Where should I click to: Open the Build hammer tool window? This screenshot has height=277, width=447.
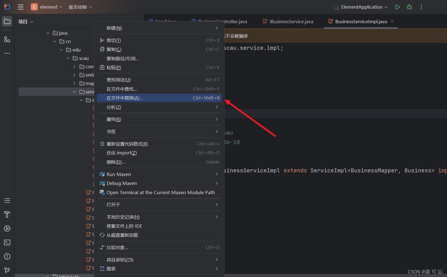pyautogui.click(x=7, y=214)
